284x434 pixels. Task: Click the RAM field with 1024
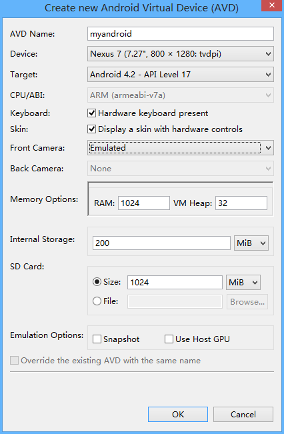pyautogui.click(x=144, y=203)
